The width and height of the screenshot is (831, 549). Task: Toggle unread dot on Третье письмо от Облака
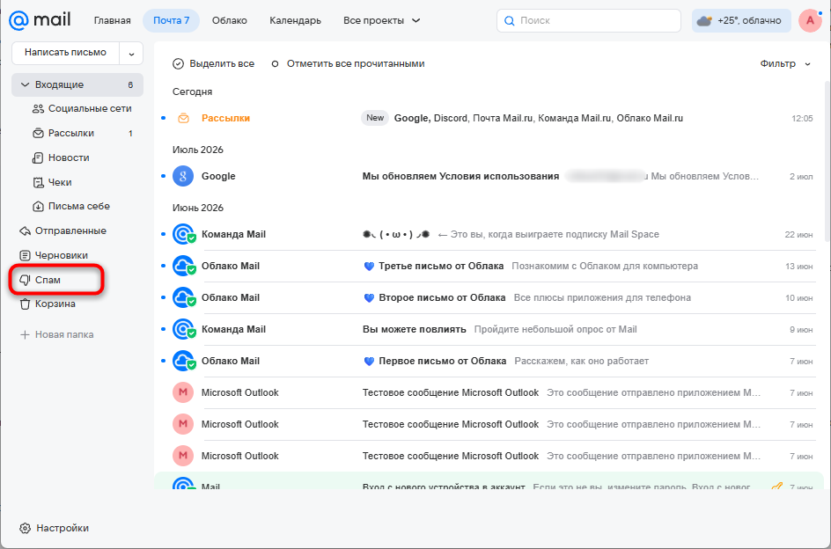point(163,266)
